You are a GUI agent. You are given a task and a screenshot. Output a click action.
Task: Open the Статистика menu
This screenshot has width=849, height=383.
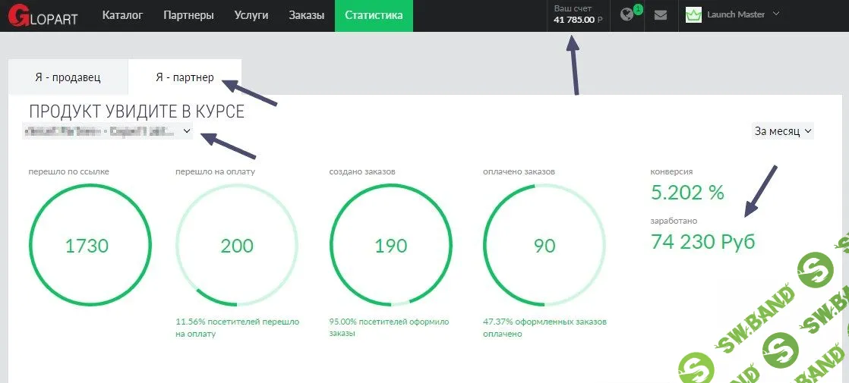click(x=374, y=15)
